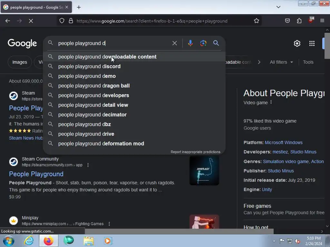Select suggestion 'people playground drive'
The image size is (330, 247).
coord(134,134)
